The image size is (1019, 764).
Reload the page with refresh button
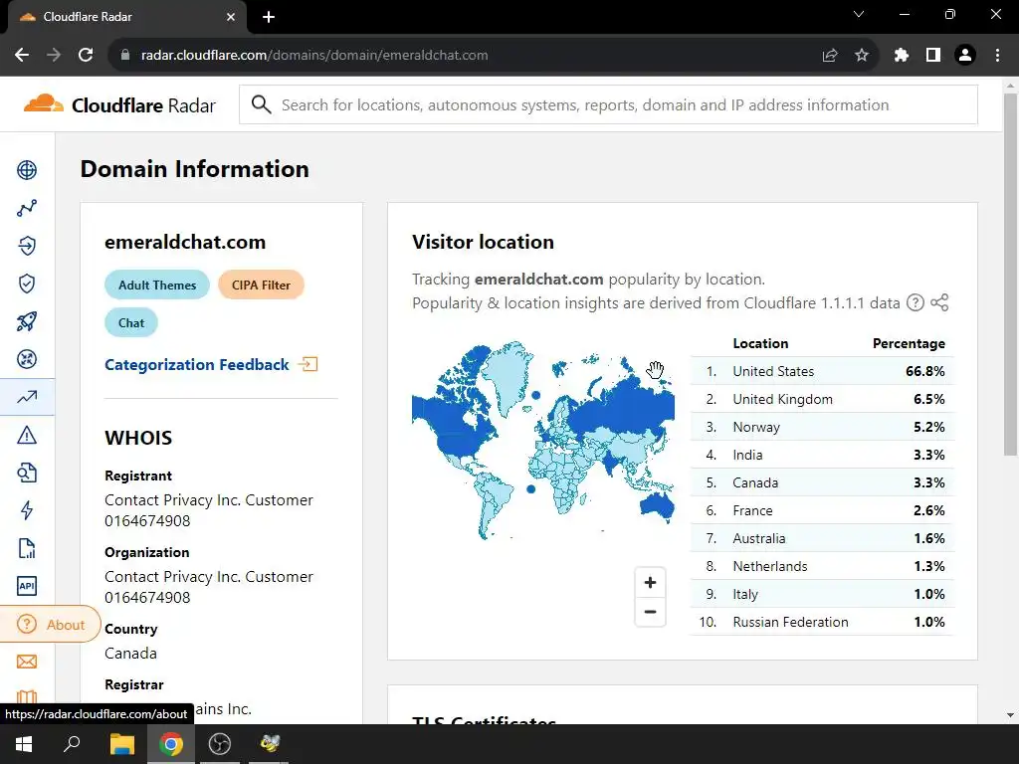click(x=86, y=56)
